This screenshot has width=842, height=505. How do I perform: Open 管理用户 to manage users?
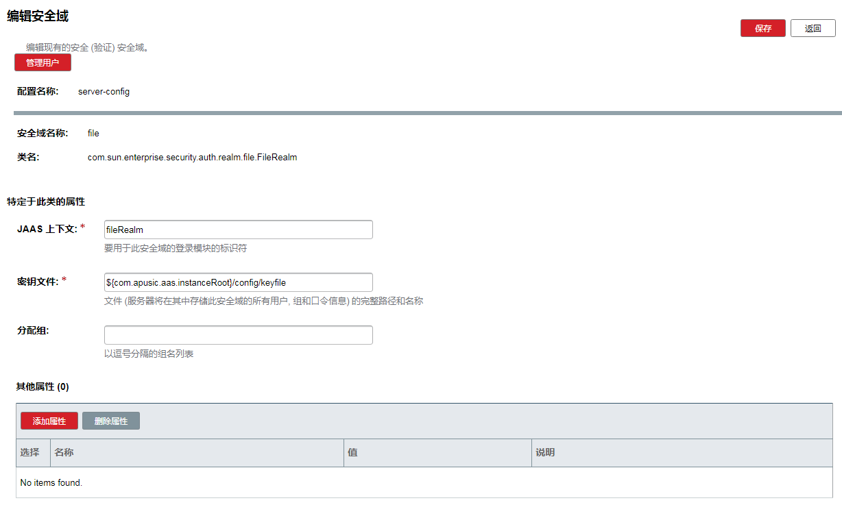(x=43, y=62)
